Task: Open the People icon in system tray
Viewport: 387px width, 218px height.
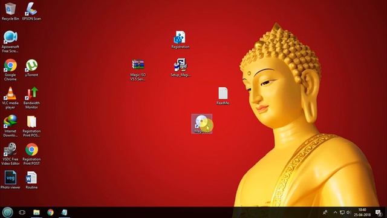Action: point(325,213)
